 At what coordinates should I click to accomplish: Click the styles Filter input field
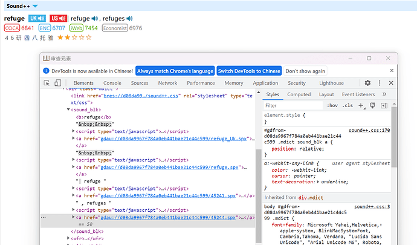(293, 105)
